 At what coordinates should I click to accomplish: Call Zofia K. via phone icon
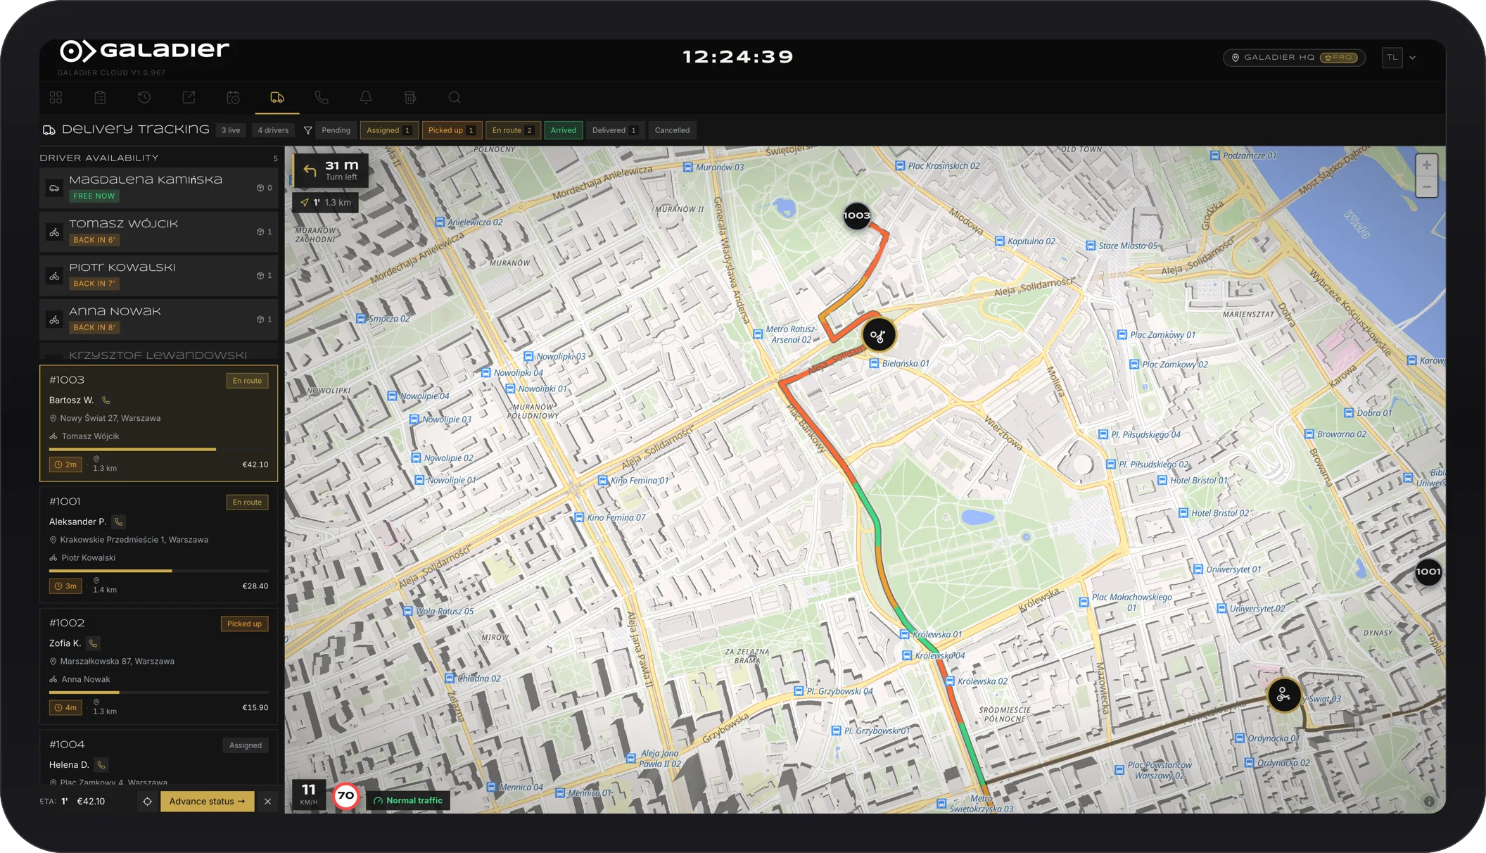click(x=93, y=643)
